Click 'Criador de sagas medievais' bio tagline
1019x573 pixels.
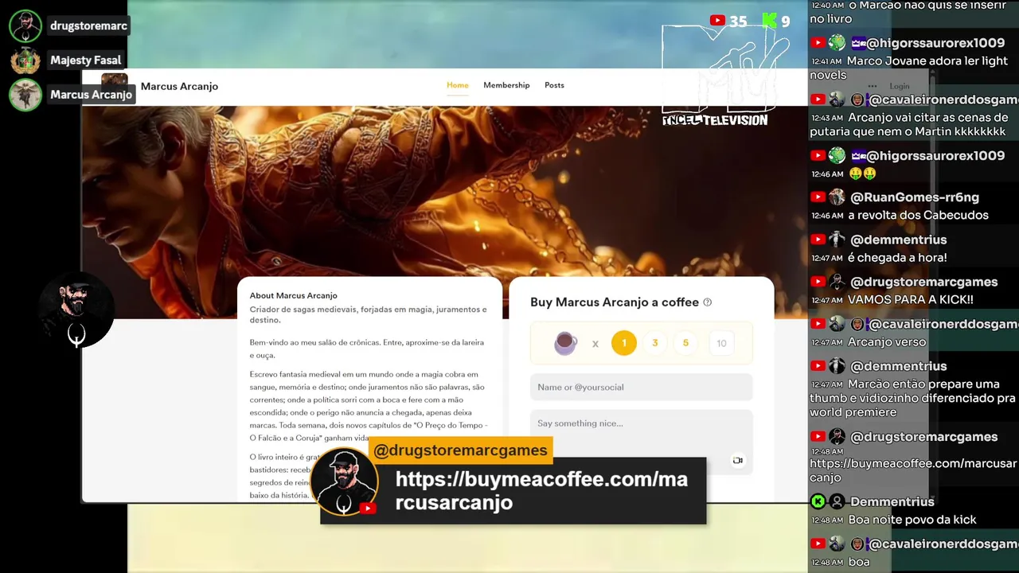point(368,314)
